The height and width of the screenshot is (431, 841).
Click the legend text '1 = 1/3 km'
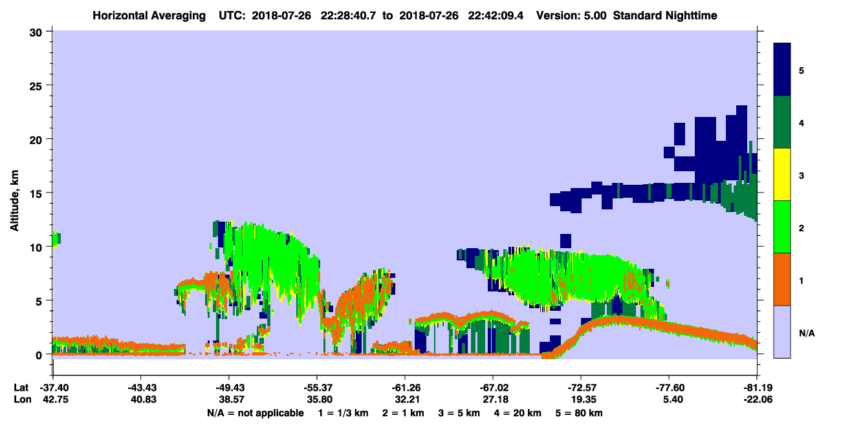[x=344, y=413]
